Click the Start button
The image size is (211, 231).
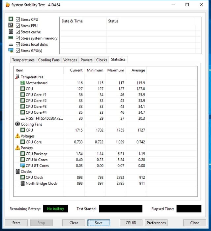pyautogui.click(x=16, y=223)
